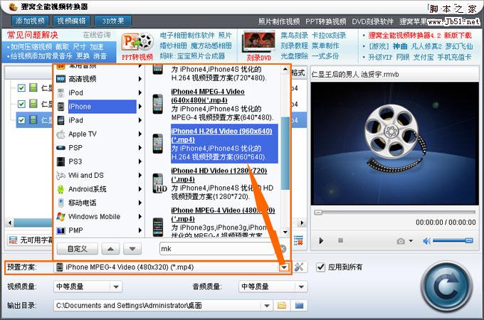Screen dimensions: 484x320
Task: Open 照片制作视频 link
Action: (x=279, y=21)
